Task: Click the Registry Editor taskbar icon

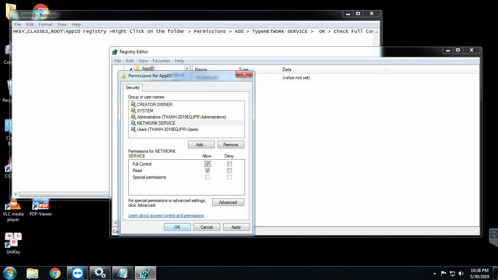Action: click(x=145, y=273)
